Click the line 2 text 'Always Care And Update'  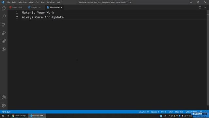[x=43, y=17]
